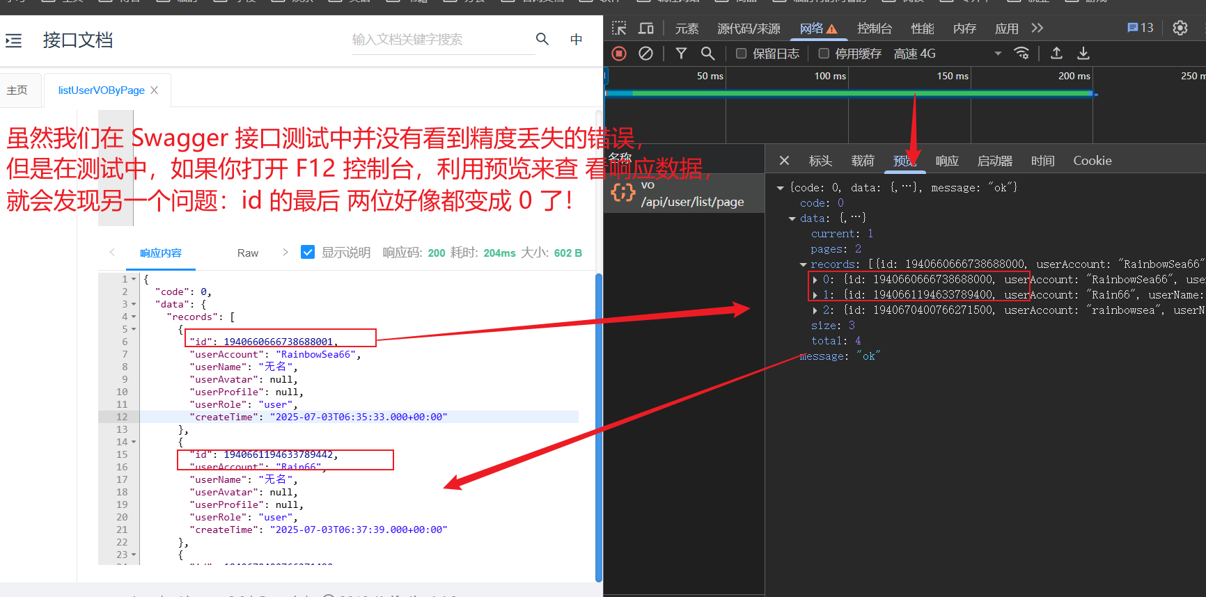The image size is (1206, 597).
Task: Open the network filter funnel icon
Action: pos(681,54)
